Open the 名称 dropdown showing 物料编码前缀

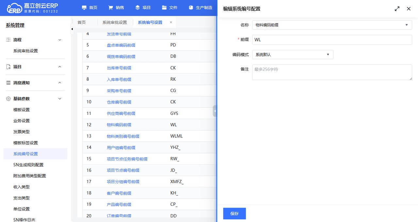point(332,25)
